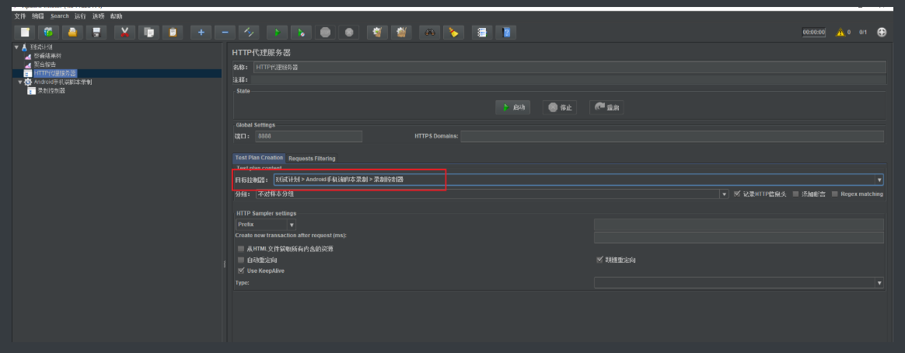The width and height of the screenshot is (905, 353).
Task: Enable the Regex matching checkbox
Action: coord(835,194)
